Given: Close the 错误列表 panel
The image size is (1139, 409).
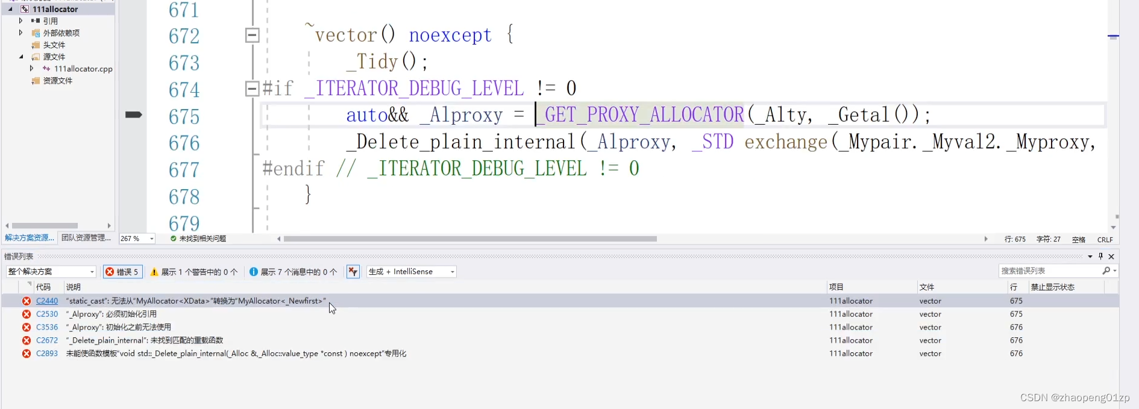Looking at the screenshot, I should pos(1112,257).
